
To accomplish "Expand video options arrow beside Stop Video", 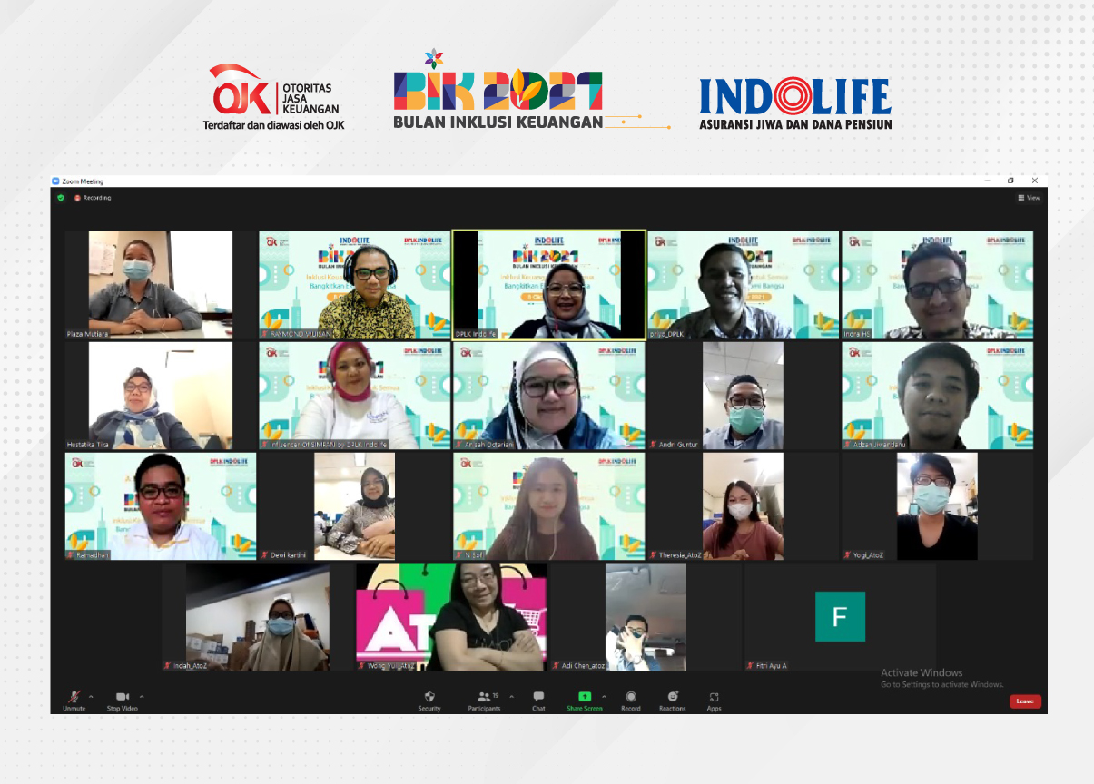I will pos(142,697).
